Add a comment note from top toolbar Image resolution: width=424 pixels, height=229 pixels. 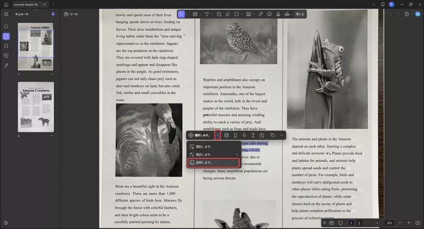[219, 14]
